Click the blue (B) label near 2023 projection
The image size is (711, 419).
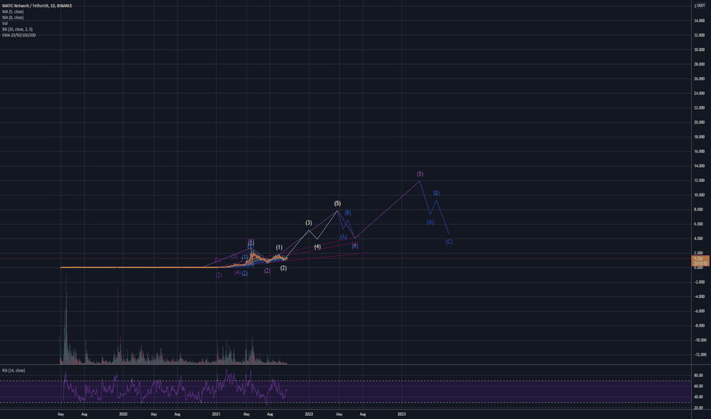pyautogui.click(x=436, y=194)
